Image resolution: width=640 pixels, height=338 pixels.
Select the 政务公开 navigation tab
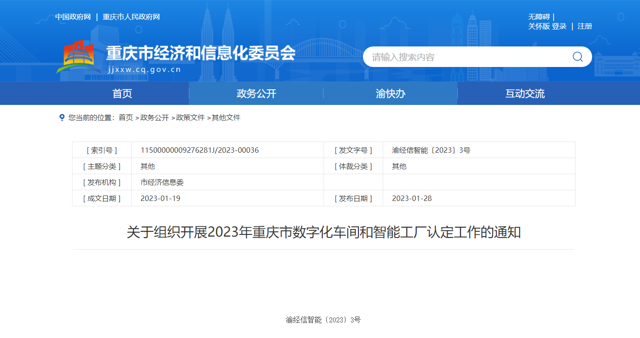(x=256, y=94)
